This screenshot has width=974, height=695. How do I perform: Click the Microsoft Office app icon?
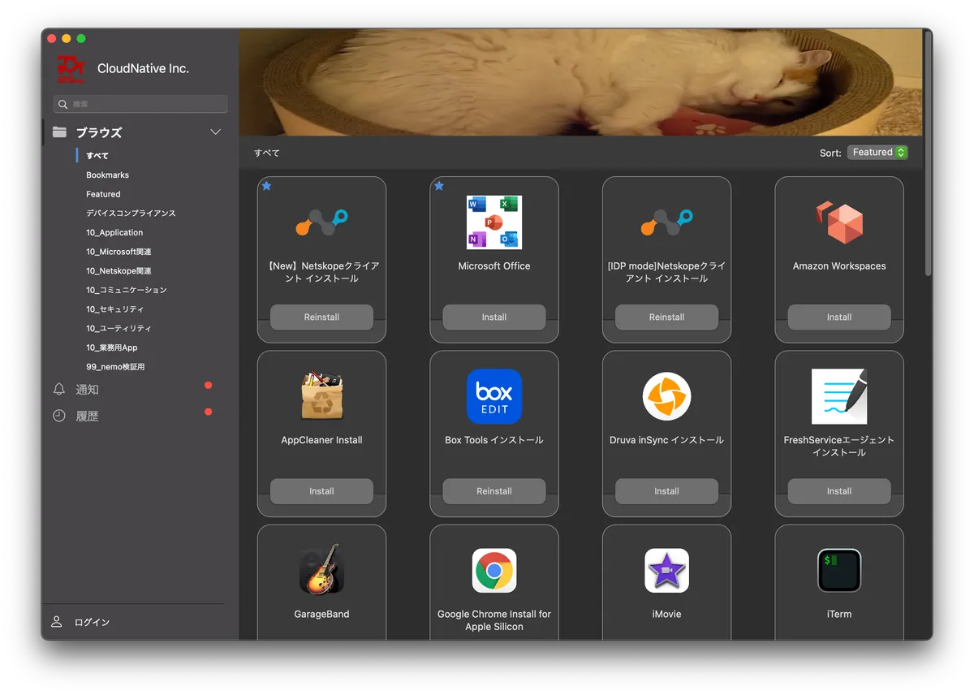point(494,222)
